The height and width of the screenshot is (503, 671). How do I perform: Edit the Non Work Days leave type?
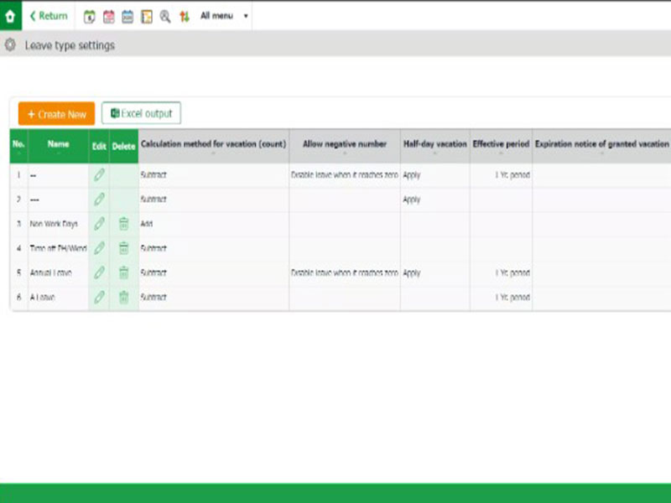(x=99, y=224)
